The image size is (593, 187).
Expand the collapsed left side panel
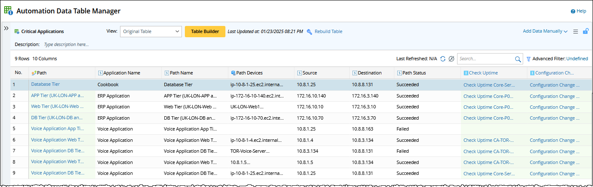(x=6, y=28)
